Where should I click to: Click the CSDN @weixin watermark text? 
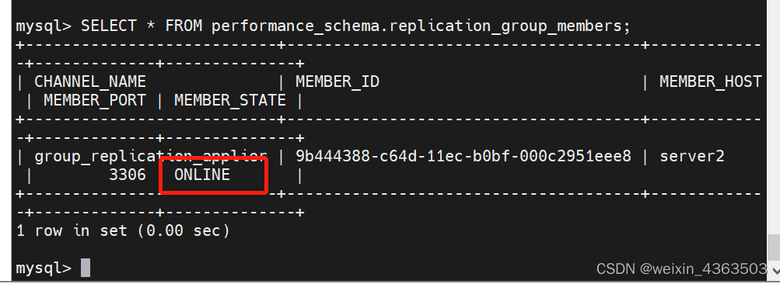681,268
